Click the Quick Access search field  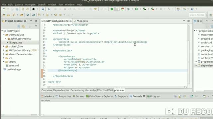click(197, 15)
